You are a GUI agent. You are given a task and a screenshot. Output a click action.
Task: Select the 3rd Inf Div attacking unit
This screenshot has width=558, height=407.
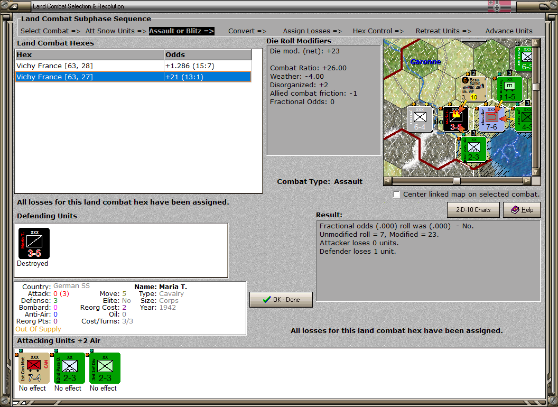[105, 368]
